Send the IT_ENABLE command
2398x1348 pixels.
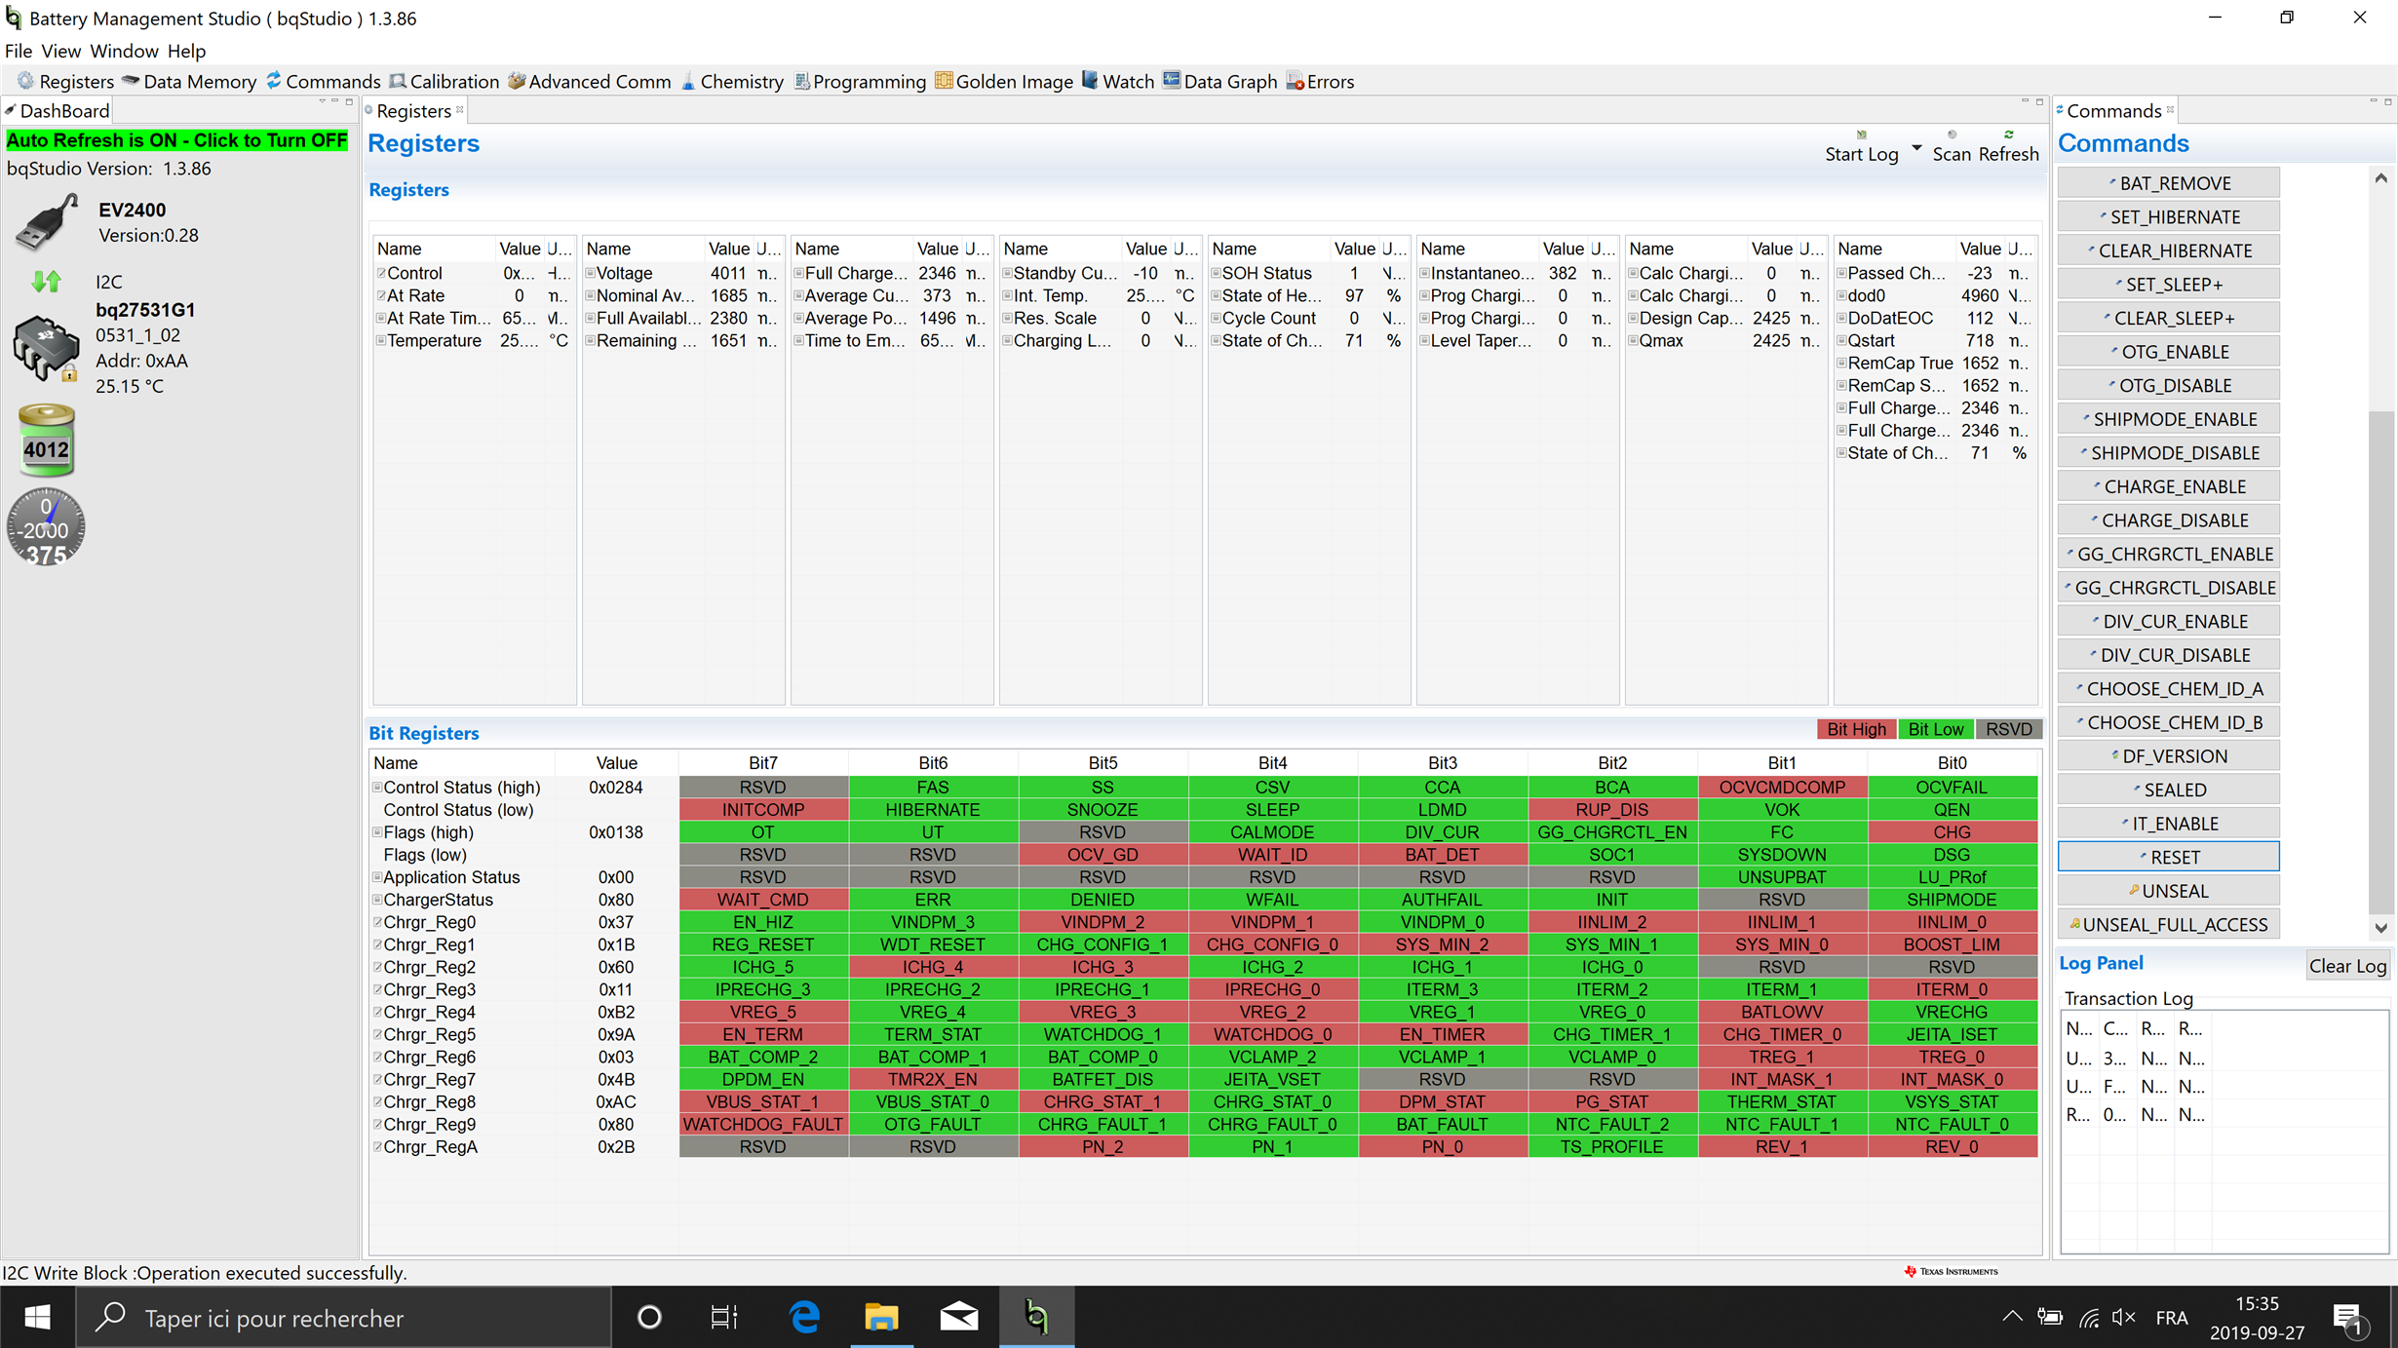tap(2168, 824)
